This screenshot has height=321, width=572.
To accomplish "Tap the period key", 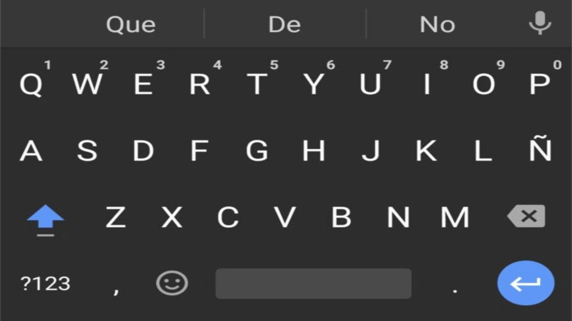I will tap(455, 291).
